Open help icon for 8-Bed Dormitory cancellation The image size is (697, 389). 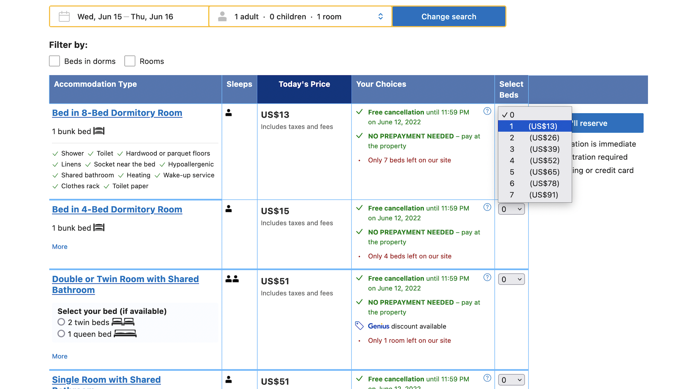pyautogui.click(x=487, y=111)
